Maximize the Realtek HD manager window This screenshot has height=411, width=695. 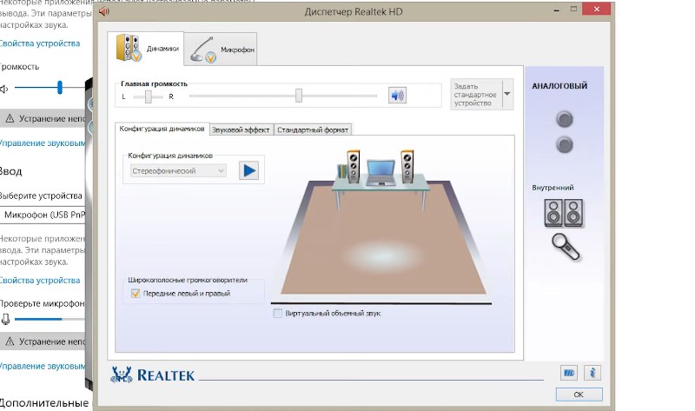click(x=573, y=9)
